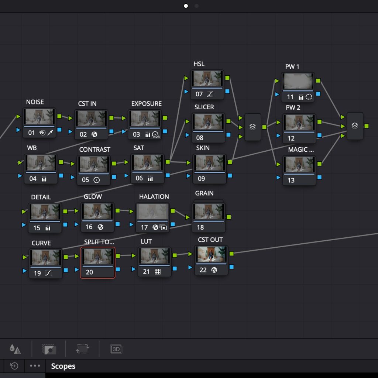Click the circular window icon on PW 1 node

click(x=309, y=97)
